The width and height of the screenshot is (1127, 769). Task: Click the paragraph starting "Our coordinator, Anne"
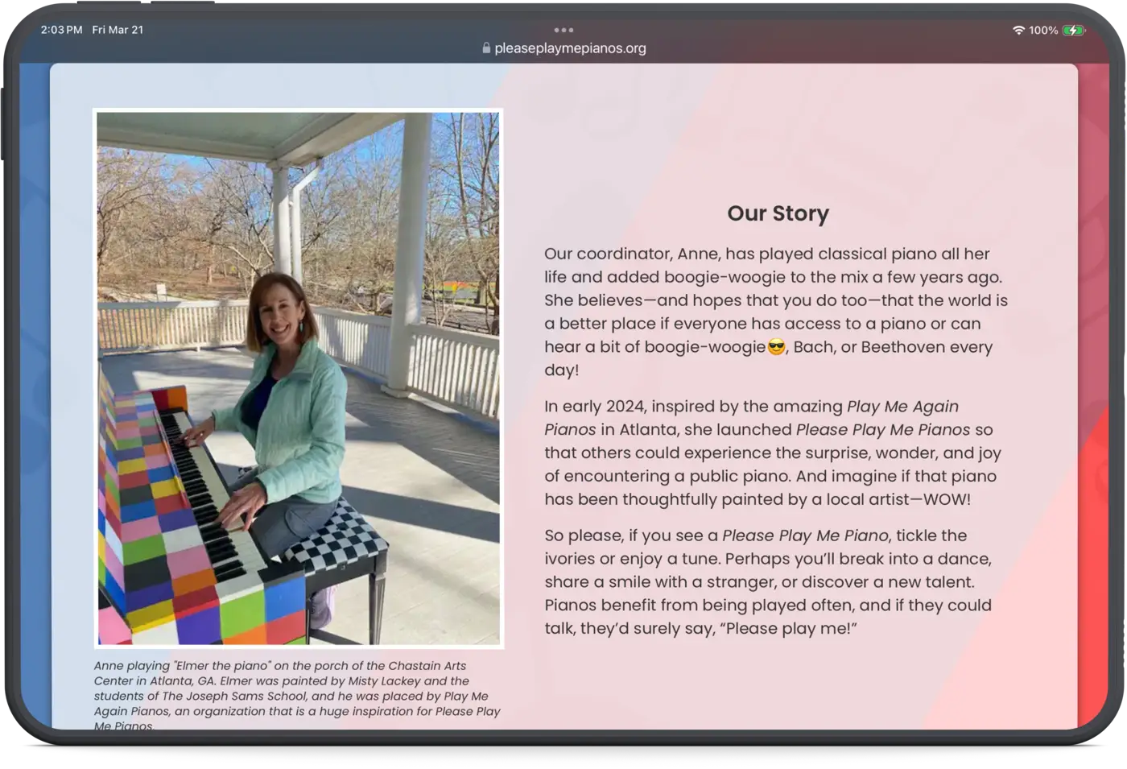pyautogui.click(x=775, y=312)
